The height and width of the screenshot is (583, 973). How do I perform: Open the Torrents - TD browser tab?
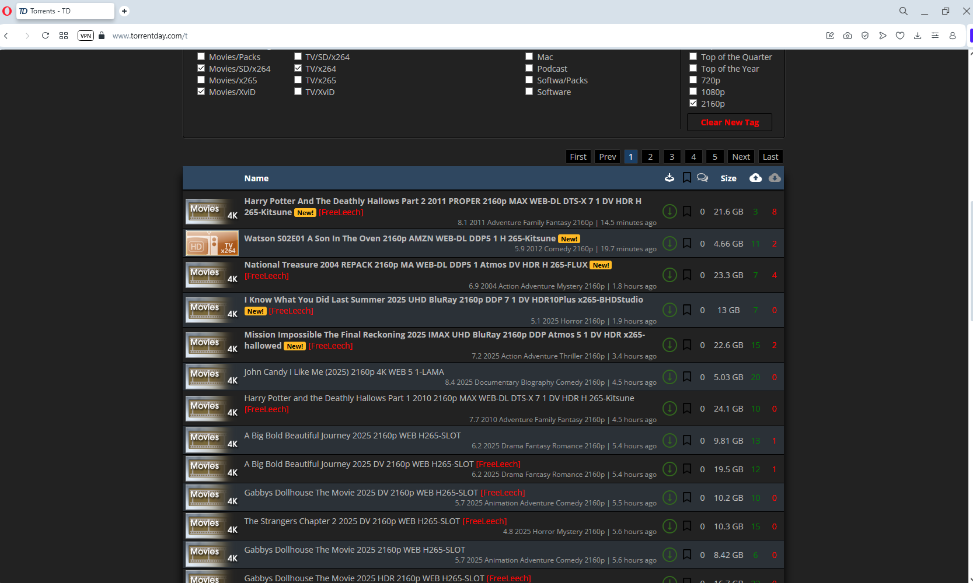coord(65,11)
